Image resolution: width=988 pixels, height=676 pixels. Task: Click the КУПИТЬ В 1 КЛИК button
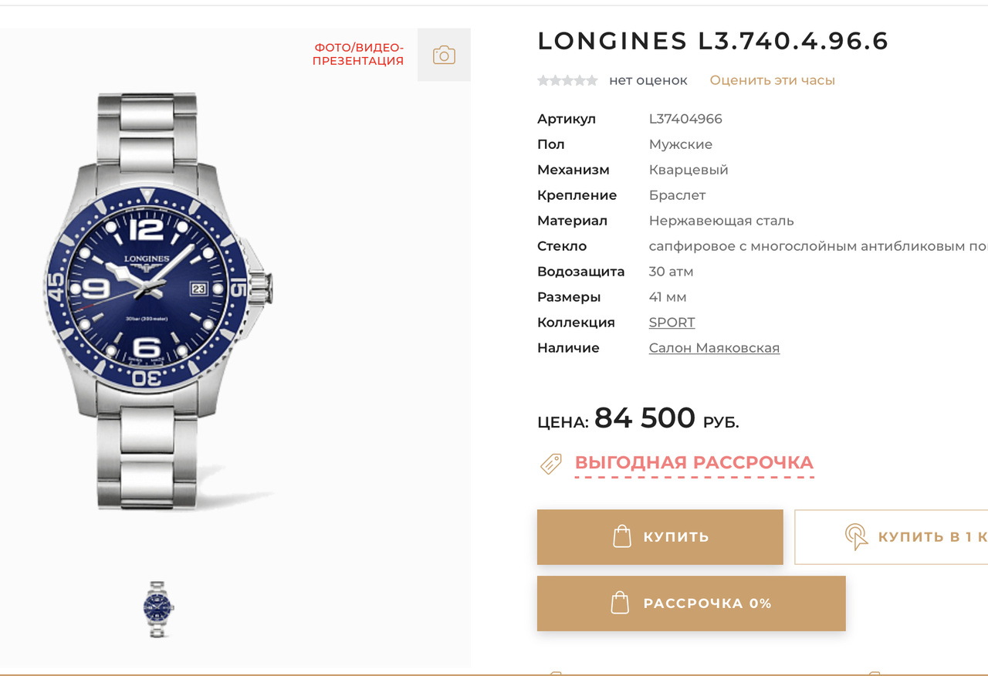point(892,536)
